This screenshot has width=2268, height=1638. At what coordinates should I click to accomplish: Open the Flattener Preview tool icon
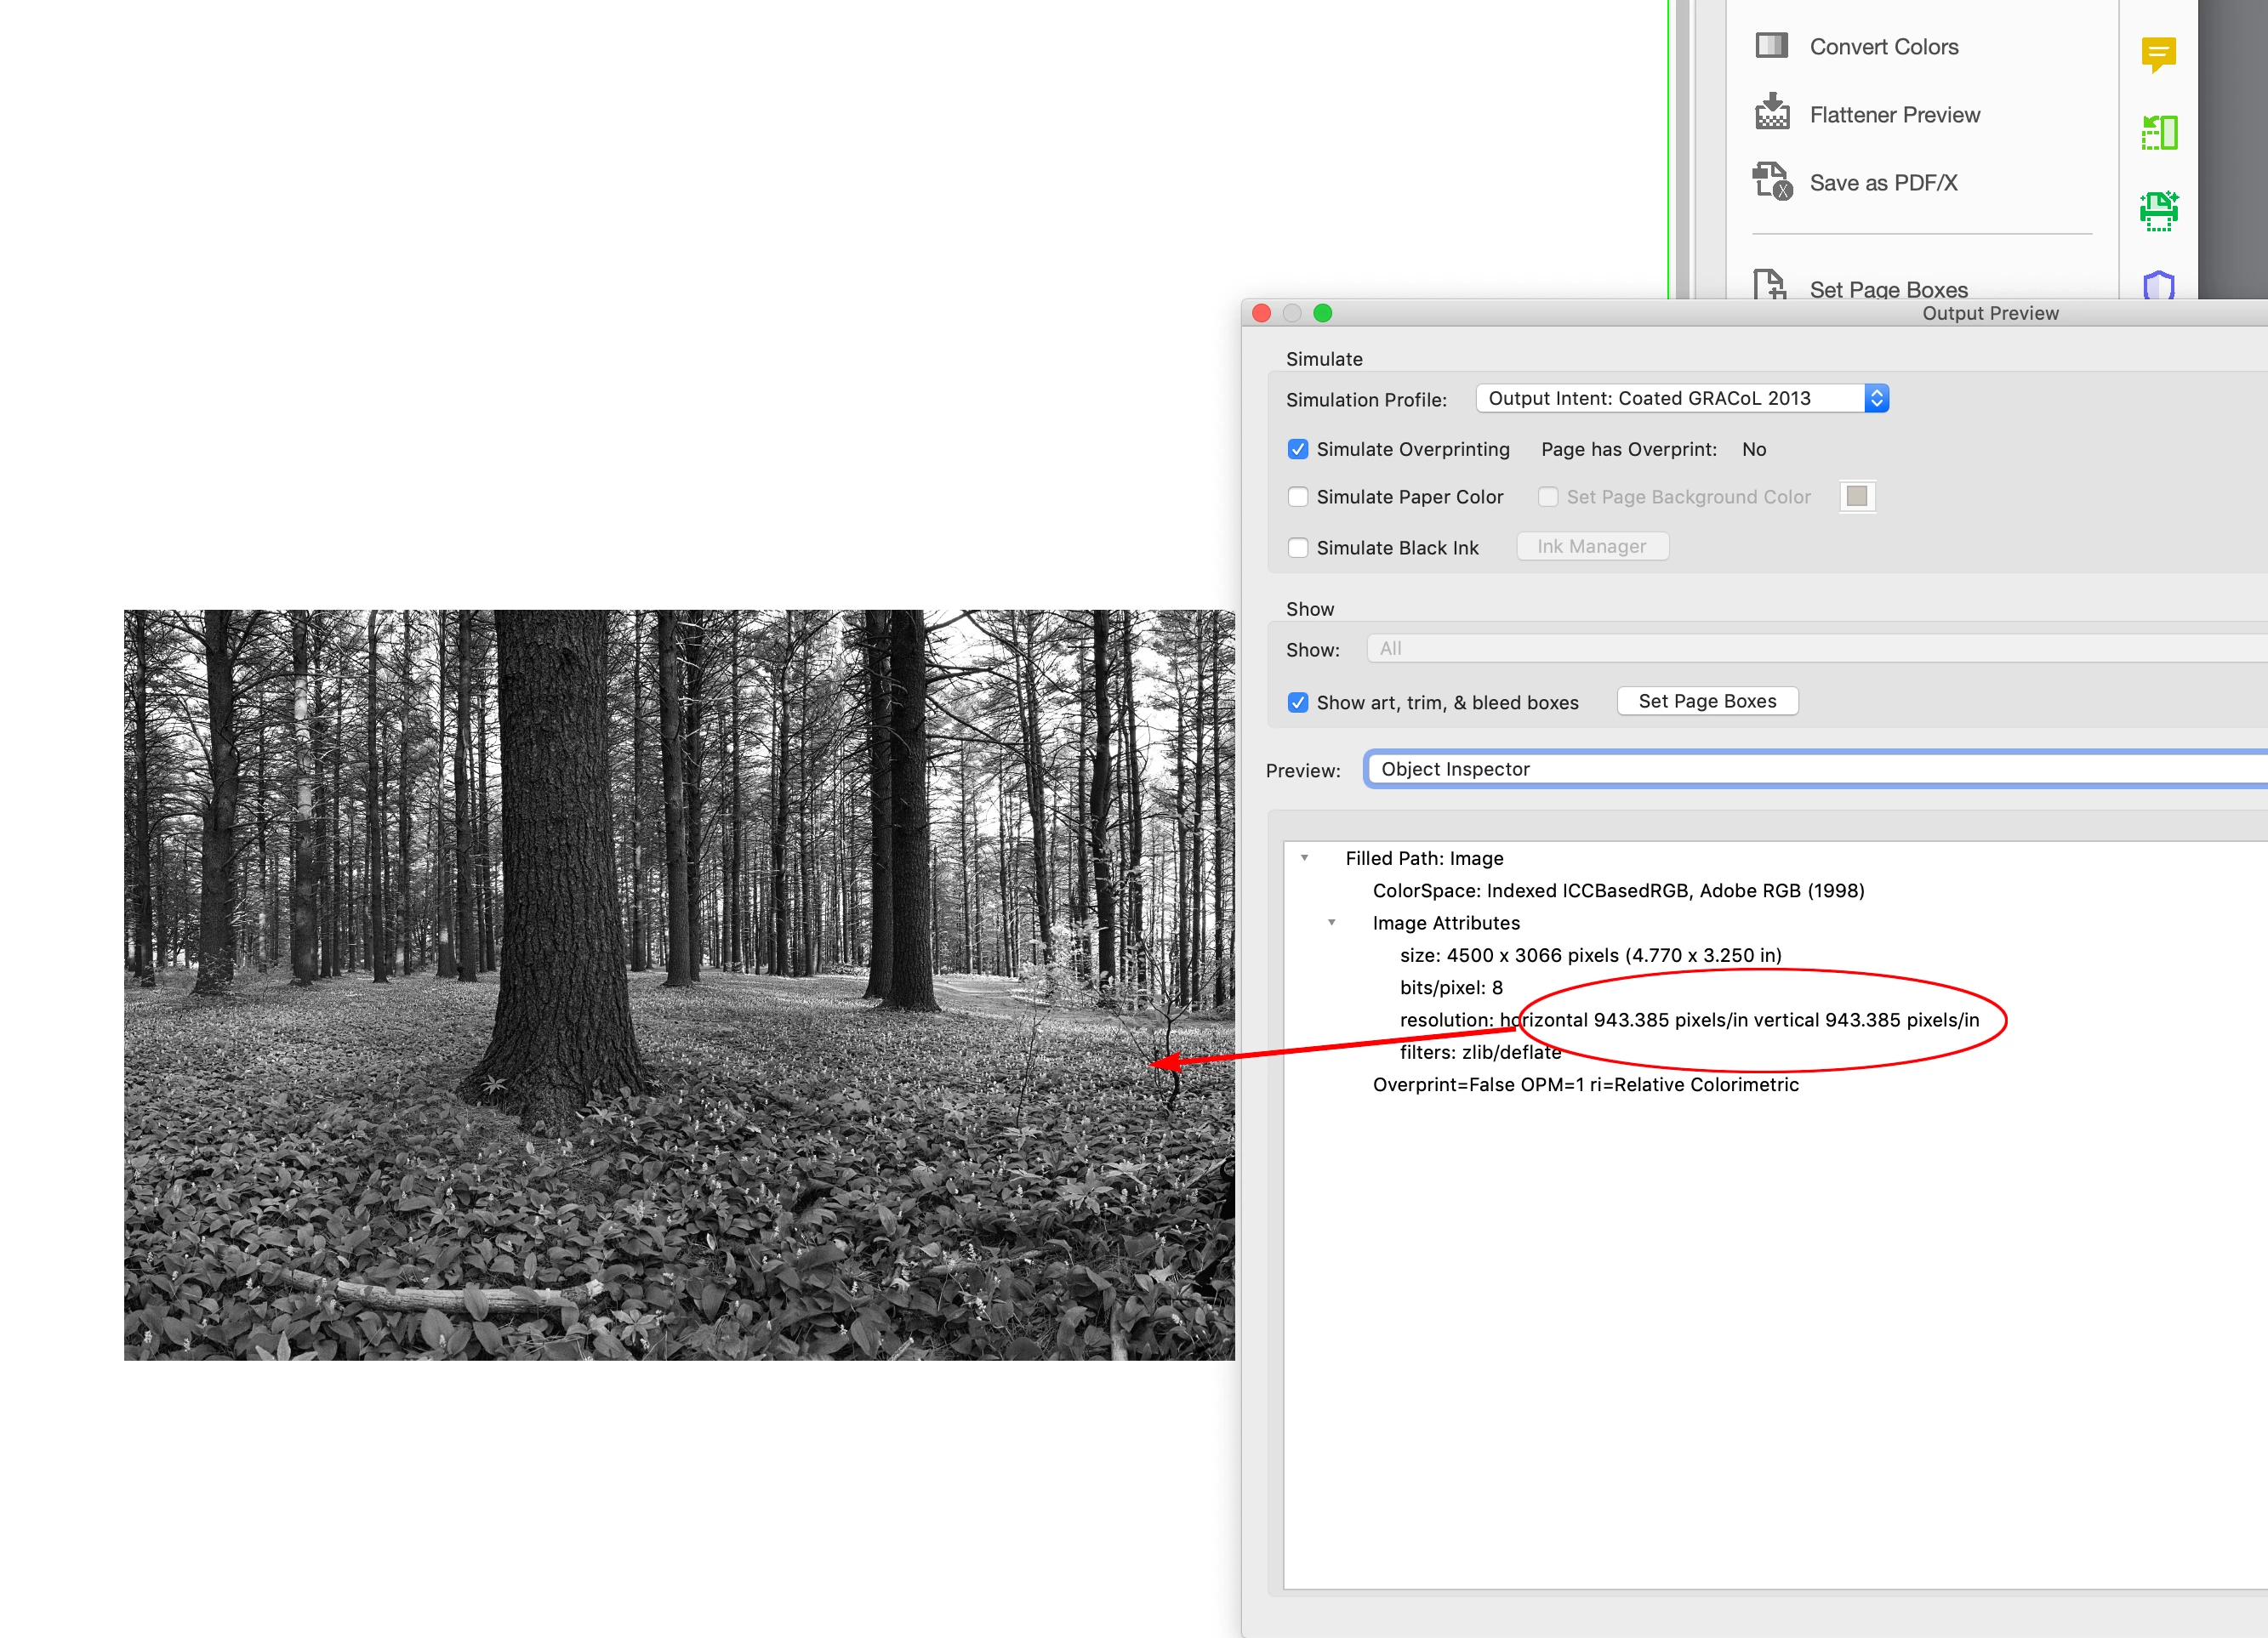click(x=1771, y=113)
